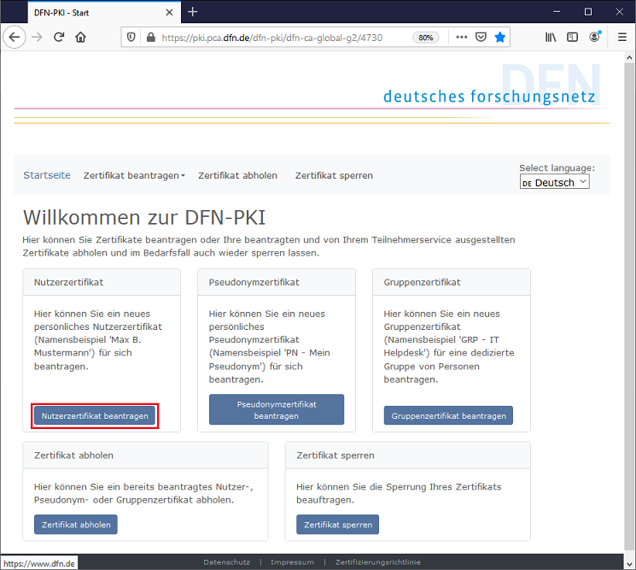This screenshot has height=570, width=636.
Task: Open Zertifizierungsrichtlinie footer link
Action: tap(378, 562)
